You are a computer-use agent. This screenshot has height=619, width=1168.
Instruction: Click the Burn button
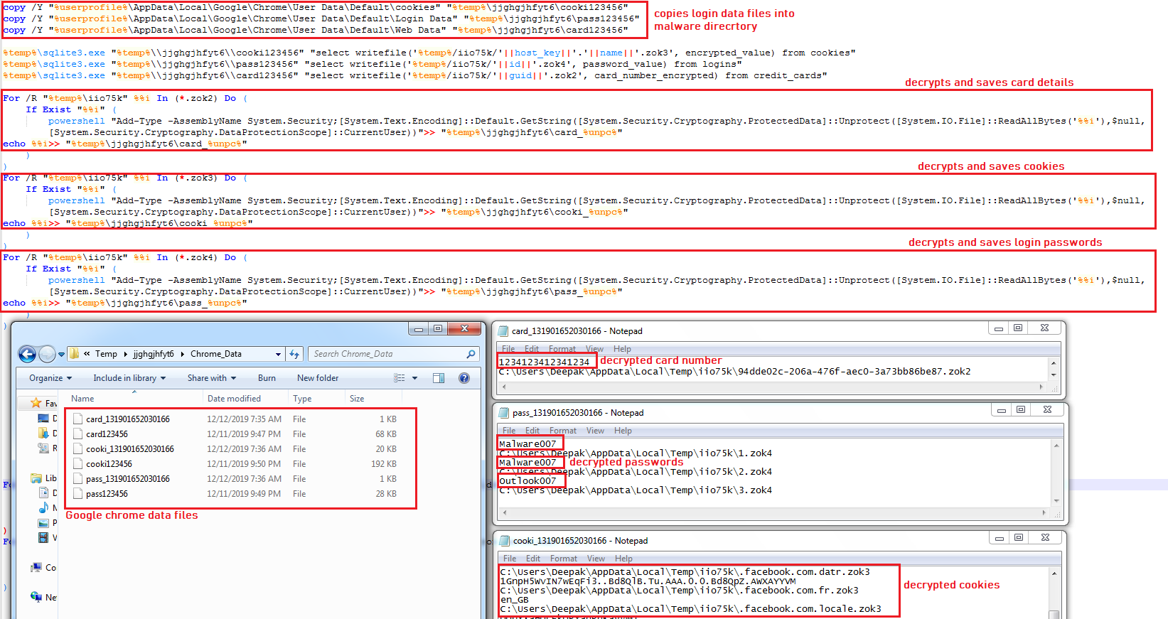[x=267, y=378]
